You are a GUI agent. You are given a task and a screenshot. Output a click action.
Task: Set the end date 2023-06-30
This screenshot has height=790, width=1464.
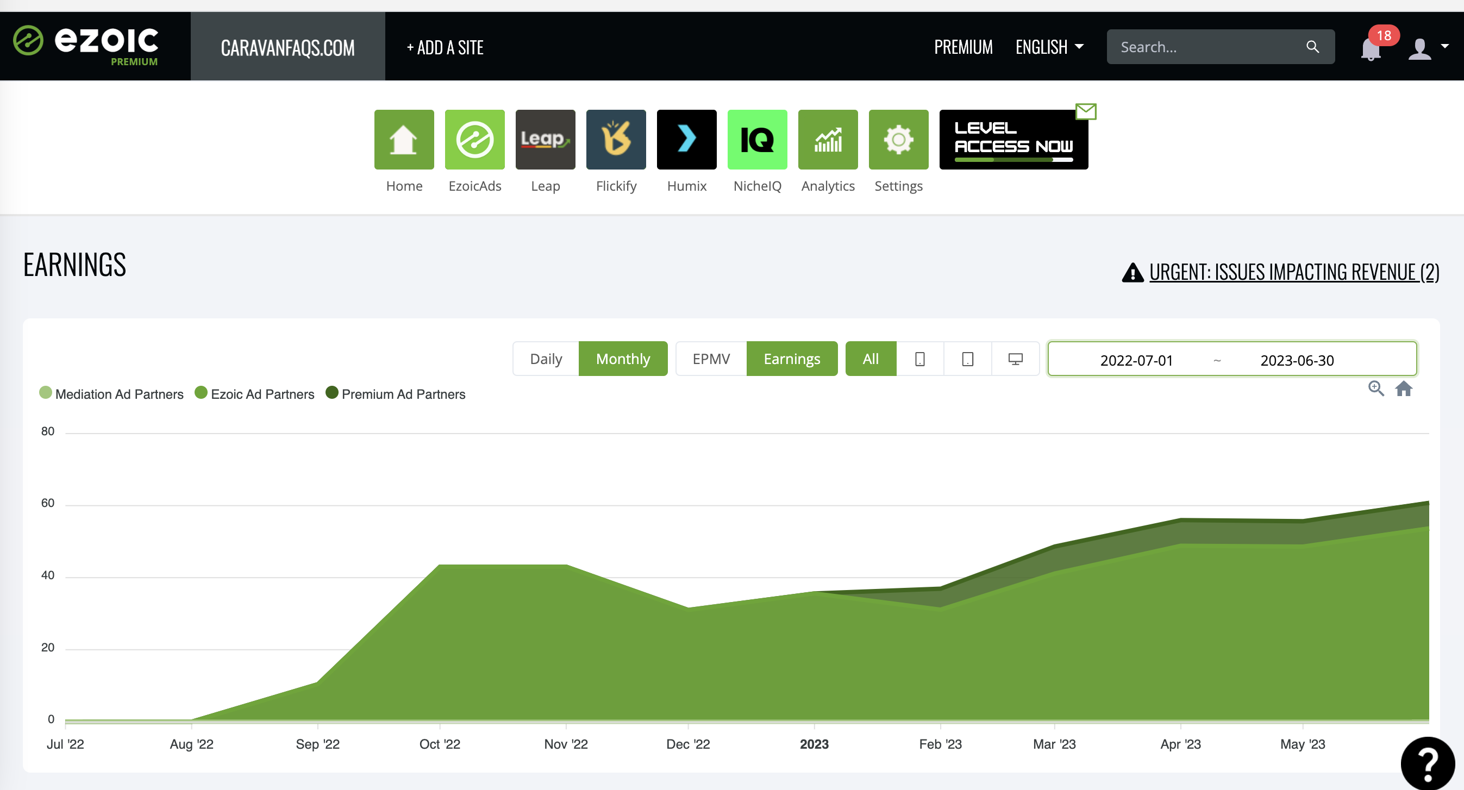point(1297,360)
